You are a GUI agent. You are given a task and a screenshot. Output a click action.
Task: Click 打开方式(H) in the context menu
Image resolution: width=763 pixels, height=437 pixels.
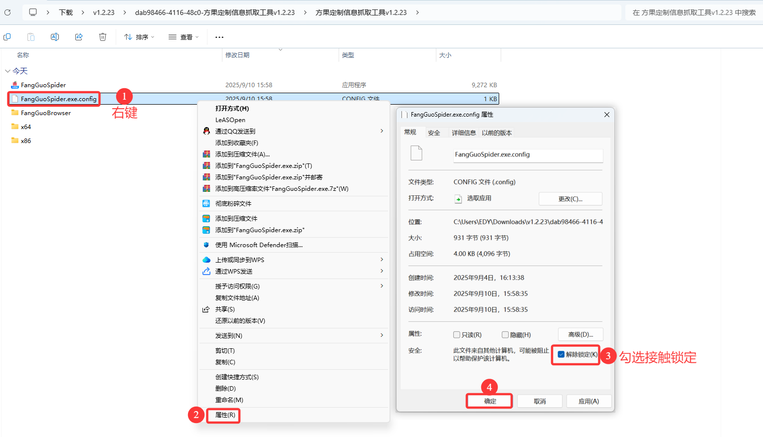click(232, 109)
